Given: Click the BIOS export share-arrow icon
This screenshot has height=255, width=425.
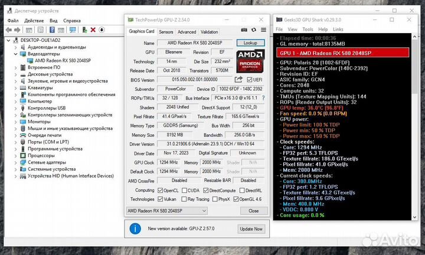Looking at the screenshot, I should [x=238, y=80].
